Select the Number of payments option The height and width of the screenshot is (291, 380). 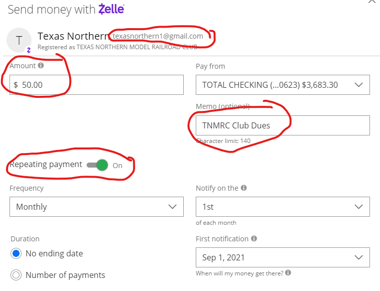click(x=16, y=275)
